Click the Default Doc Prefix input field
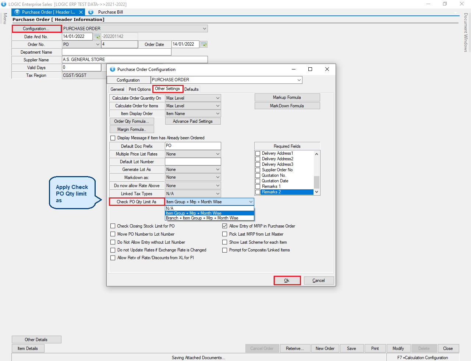Image resolution: width=471 pixels, height=361 pixels. [193, 146]
